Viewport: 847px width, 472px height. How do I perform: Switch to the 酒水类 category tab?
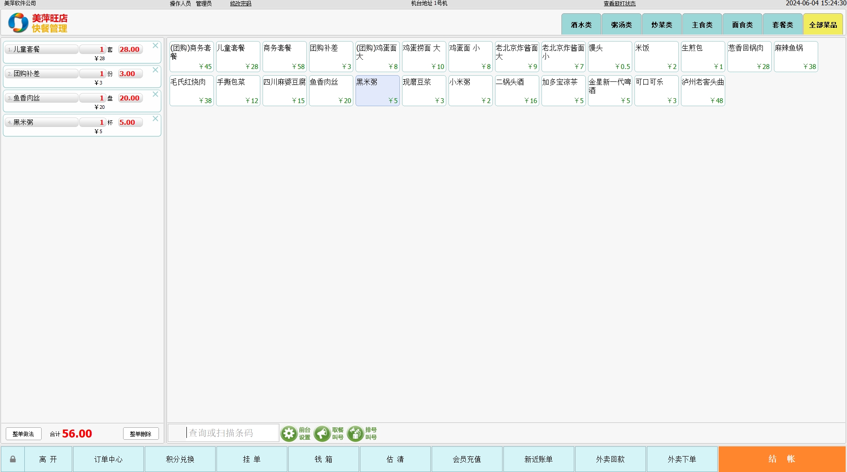point(581,25)
